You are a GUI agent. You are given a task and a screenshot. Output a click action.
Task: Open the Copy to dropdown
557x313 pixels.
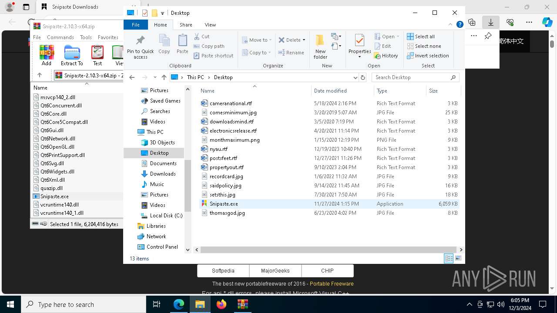pyautogui.click(x=257, y=53)
